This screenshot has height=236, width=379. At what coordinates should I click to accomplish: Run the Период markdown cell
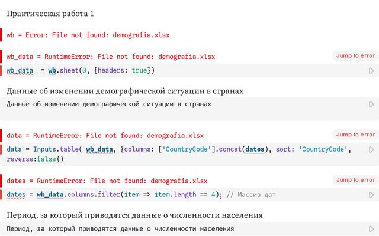pyautogui.click(x=371, y=229)
